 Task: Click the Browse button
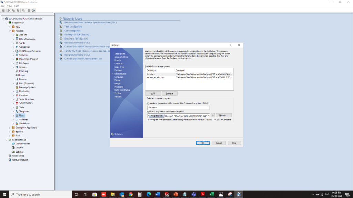pyautogui.click(x=224, y=115)
